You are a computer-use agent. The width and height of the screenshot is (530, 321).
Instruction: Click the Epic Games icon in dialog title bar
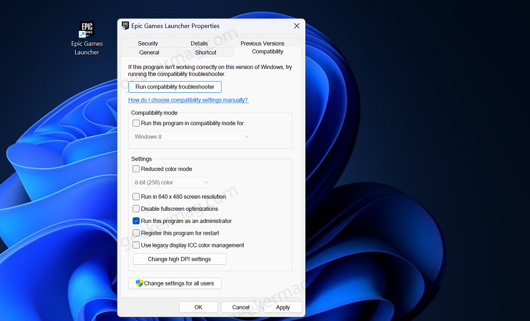(125, 25)
